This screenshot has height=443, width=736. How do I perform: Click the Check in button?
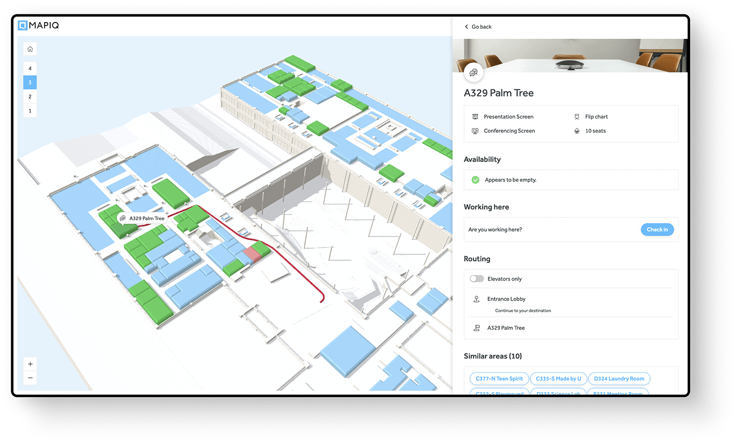(657, 230)
